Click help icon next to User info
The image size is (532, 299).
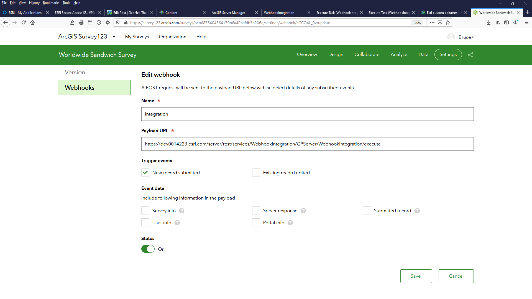pos(177,223)
